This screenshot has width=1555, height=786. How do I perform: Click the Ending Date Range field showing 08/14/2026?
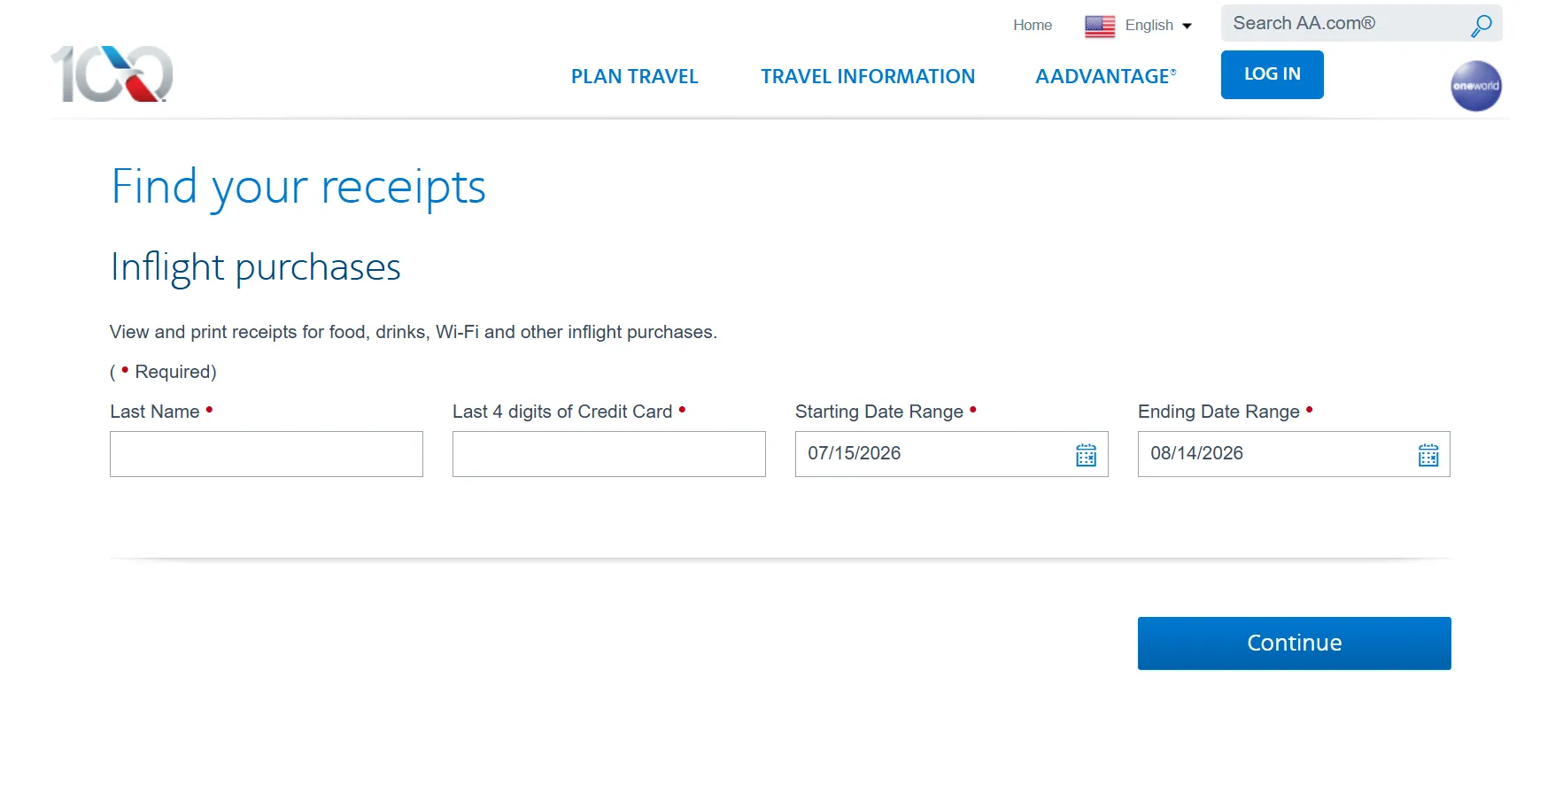(1294, 454)
